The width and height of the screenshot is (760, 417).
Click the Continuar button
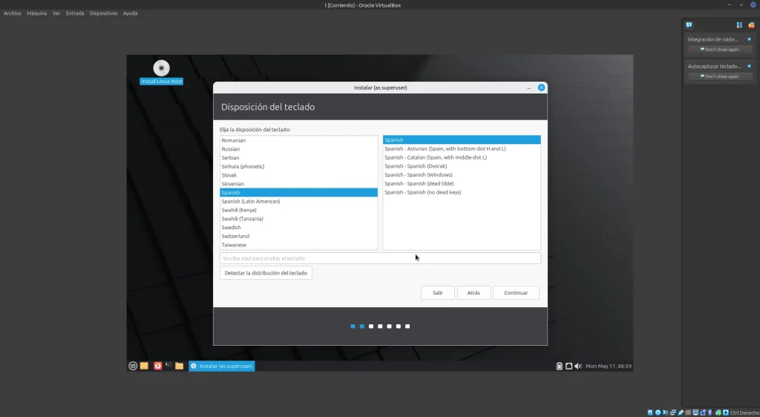(516, 292)
